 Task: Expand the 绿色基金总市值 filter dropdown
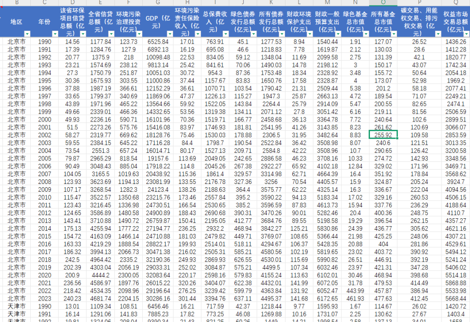(x=365, y=33)
